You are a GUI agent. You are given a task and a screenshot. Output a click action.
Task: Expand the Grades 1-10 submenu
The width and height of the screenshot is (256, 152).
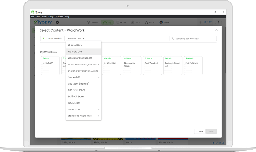84,77
